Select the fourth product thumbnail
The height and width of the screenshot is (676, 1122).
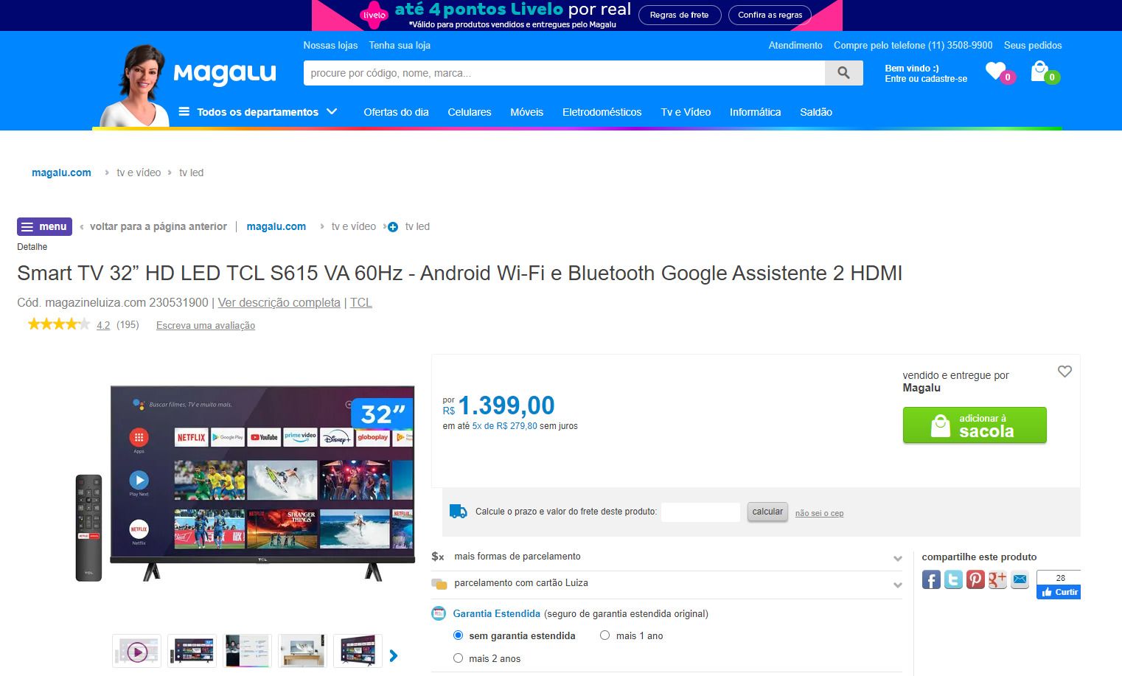pyautogui.click(x=302, y=652)
